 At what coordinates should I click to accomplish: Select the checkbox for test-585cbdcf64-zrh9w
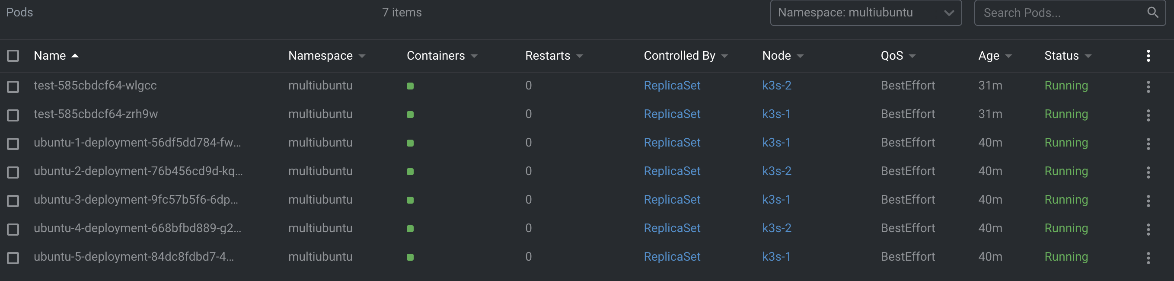13,115
